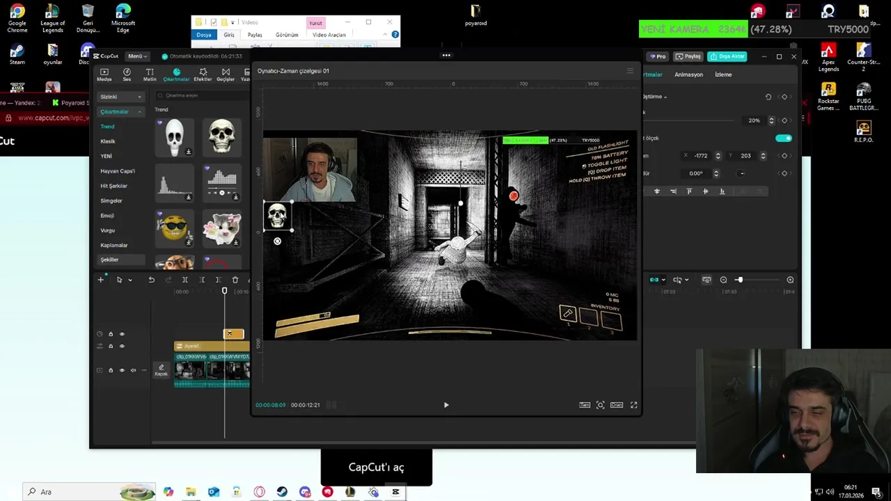
Task: Reset transform with circular arrow icon
Action: click(768, 97)
